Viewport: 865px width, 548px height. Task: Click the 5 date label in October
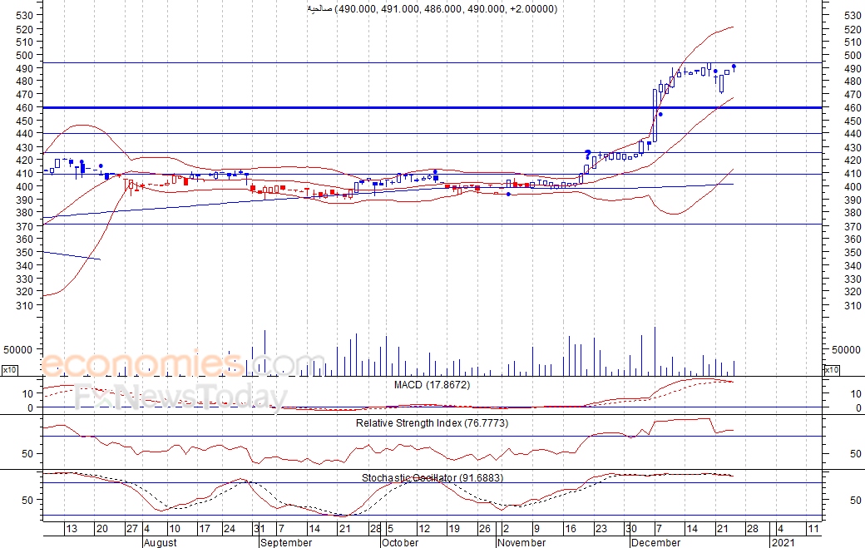coord(391,529)
